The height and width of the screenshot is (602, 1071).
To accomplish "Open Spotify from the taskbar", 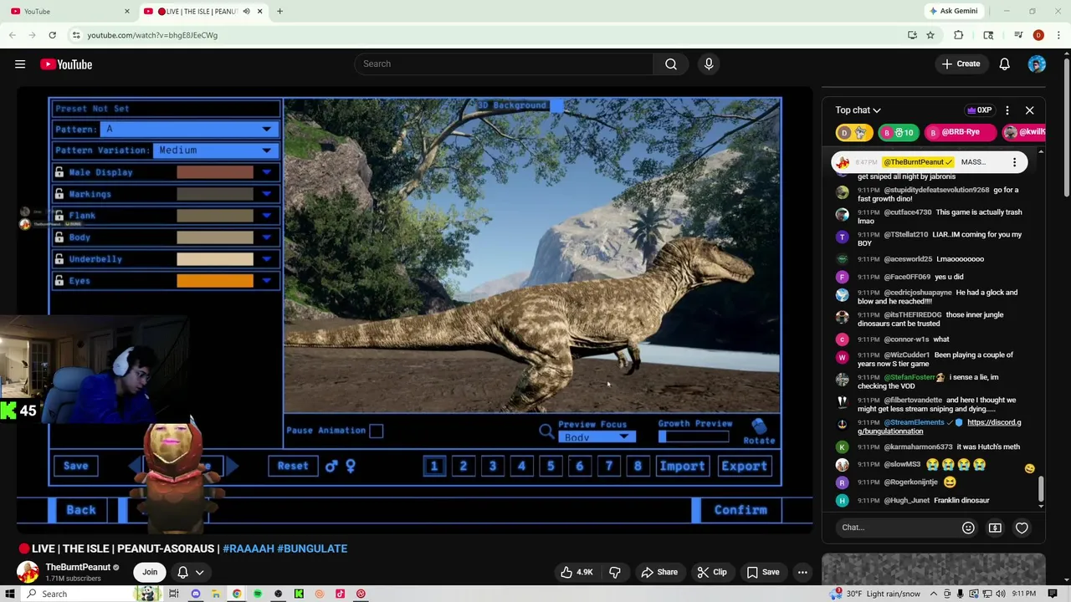I will tap(258, 594).
